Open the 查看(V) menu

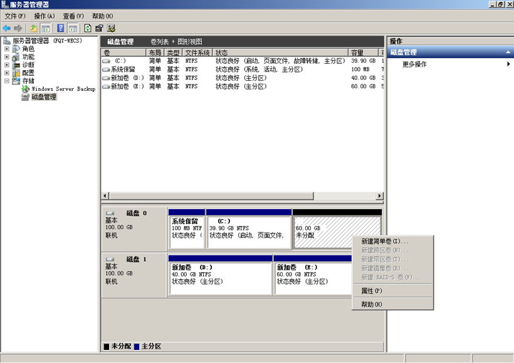pos(73,16)
